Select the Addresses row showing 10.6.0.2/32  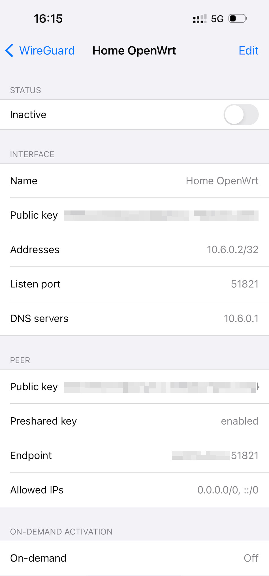point(134,250)
